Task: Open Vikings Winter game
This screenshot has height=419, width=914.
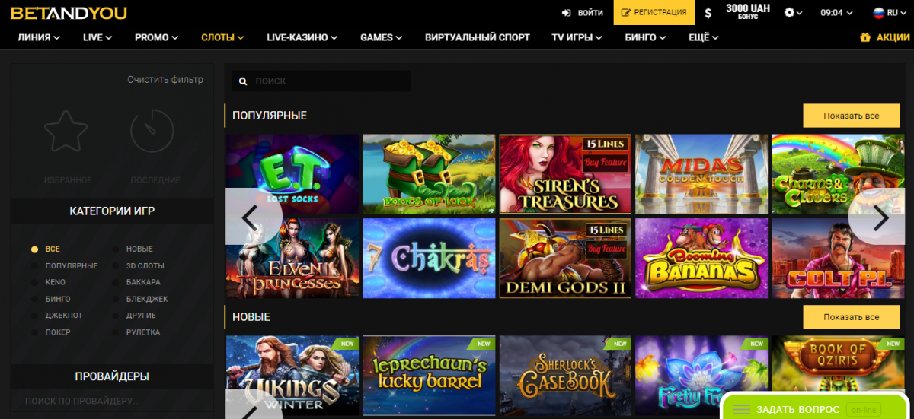Action: 292,377
